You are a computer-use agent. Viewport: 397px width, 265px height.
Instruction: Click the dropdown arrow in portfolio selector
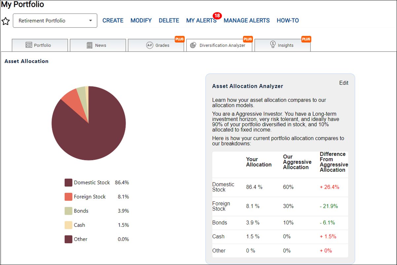(90, 20)
